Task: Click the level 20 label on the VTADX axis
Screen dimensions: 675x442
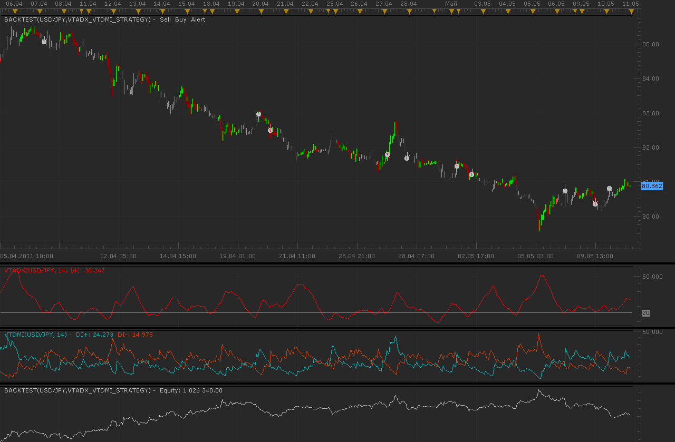Action: point(646,313)
